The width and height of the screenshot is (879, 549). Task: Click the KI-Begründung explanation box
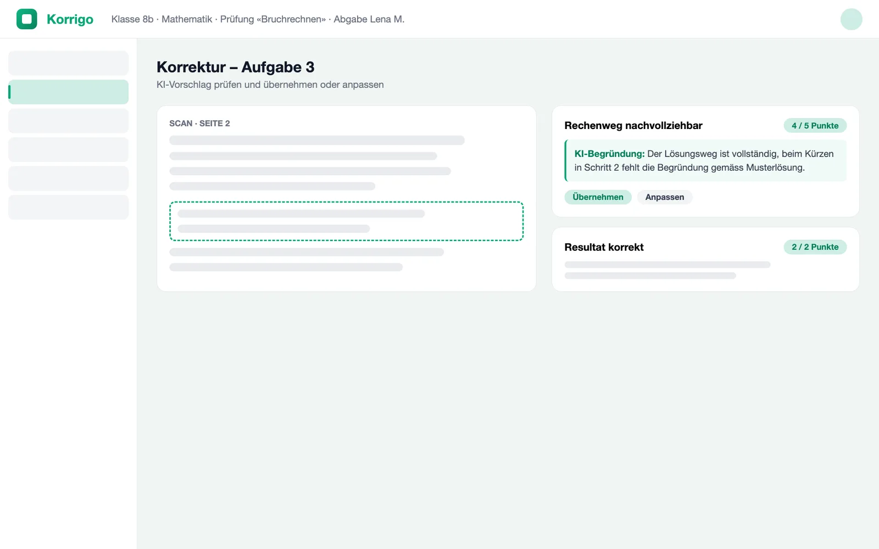tap(705, 160)
